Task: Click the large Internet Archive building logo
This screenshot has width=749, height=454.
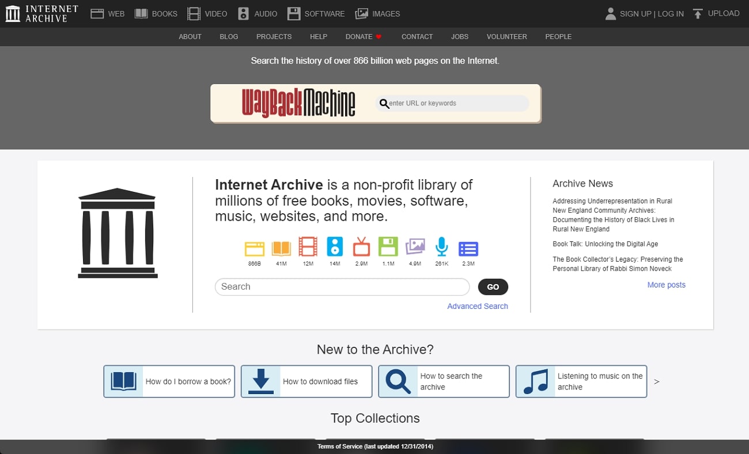Action: [x=118, y=233]
